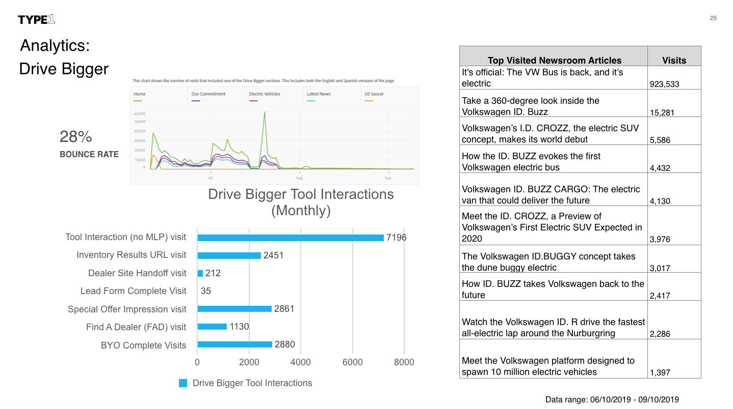Viewport: 733px width, 409px height.
Task: Click the 2861 bar value label
Action: tap(284, 309)
